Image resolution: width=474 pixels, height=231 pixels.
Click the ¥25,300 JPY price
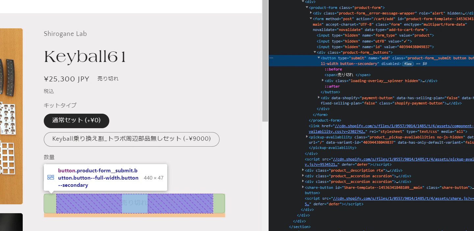click(66, 79)
